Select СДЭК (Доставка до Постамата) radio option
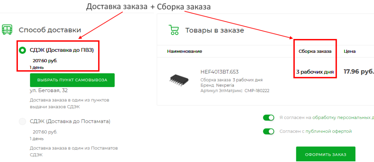This screenshot has width=374, height=162. 22,122
